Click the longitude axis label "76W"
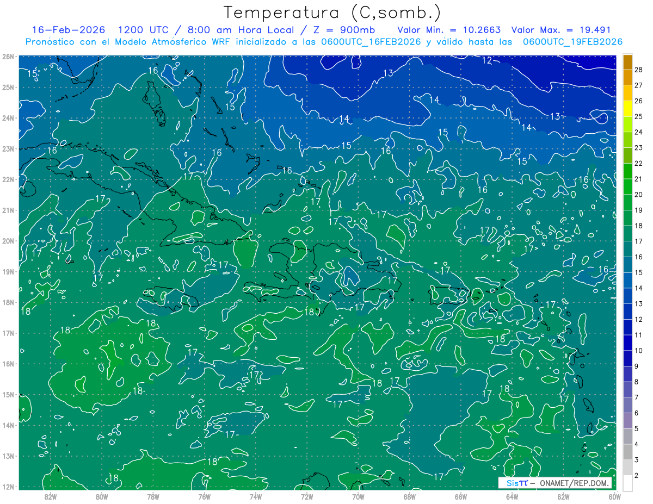The width and height of the screenshot is (653, 504). tap(205, 496)
